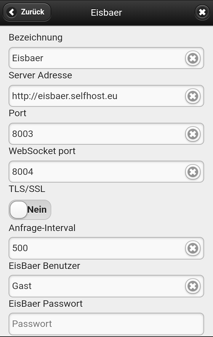Click the back arrow icon inside Zurück
213x337 pixels.
[12, 12]
